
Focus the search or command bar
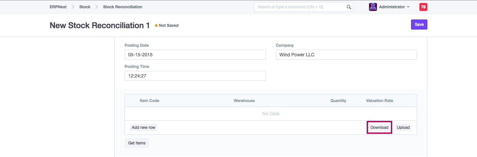(x=300, y=7)
